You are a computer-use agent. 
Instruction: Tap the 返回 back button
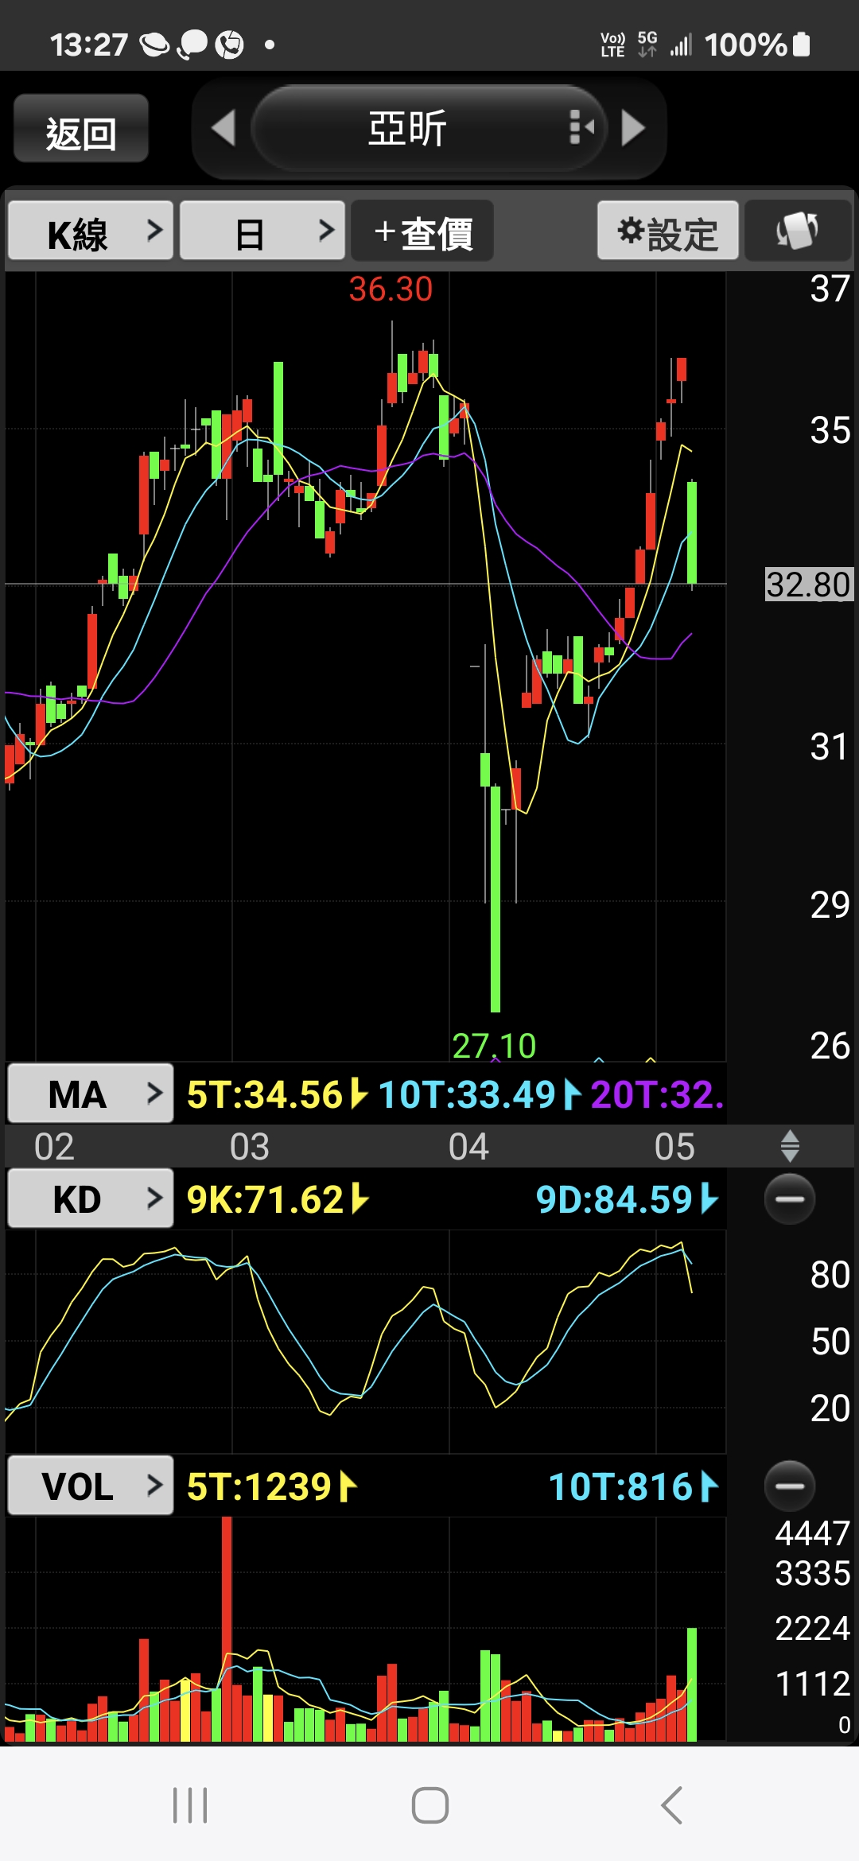[x=81, y=129]
